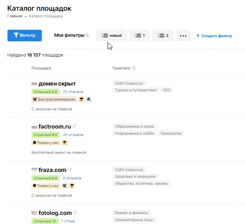
Task: Click the Развлечения и хобби topic tag
Action: (x=134, y=133)
